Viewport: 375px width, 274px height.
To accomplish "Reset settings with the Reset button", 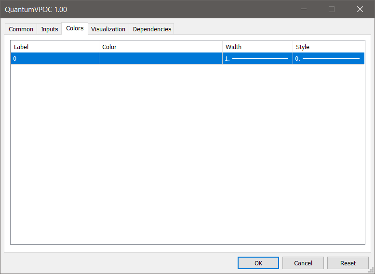I will point(348,263).
